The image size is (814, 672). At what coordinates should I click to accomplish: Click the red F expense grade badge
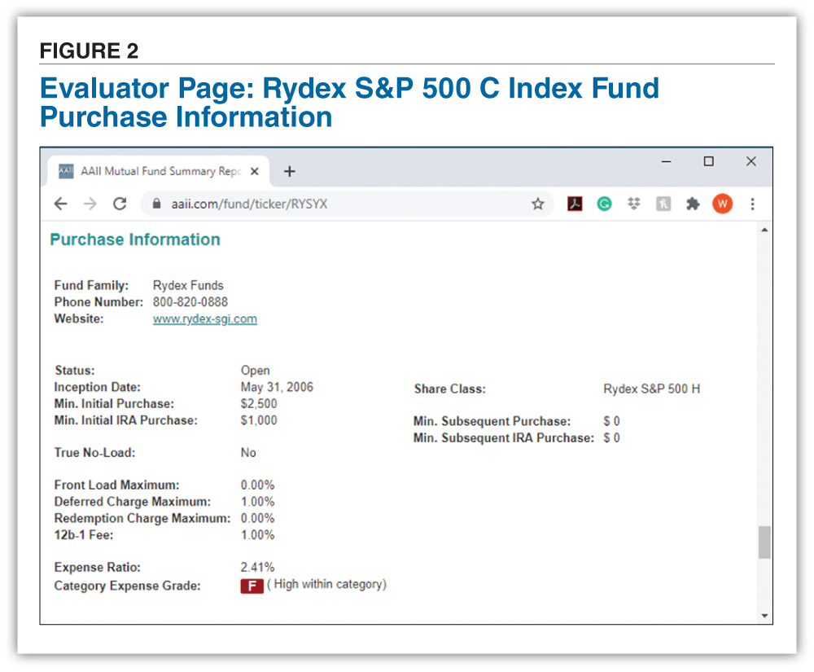pyautogui.click(x=252, y=586)
